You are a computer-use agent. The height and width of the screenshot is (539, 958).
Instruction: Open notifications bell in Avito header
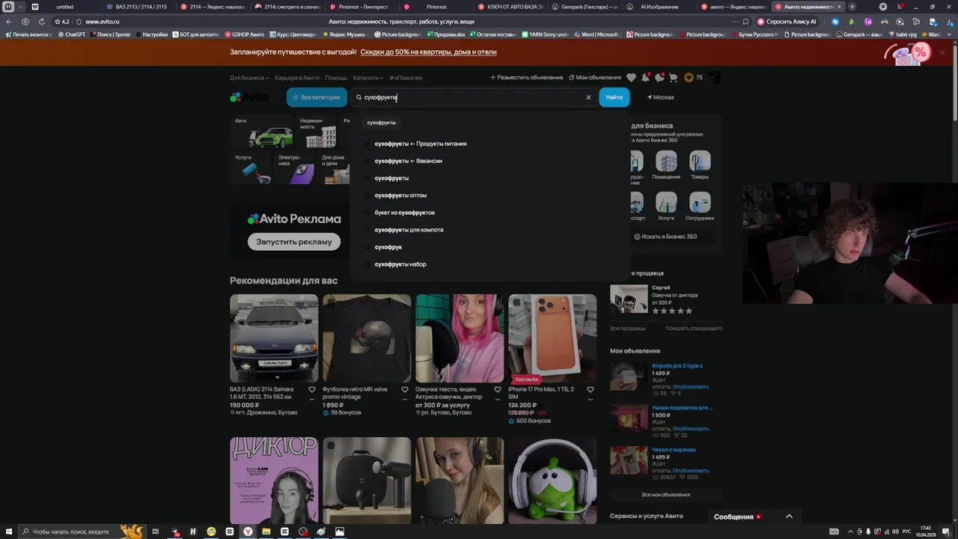[645, 77]
